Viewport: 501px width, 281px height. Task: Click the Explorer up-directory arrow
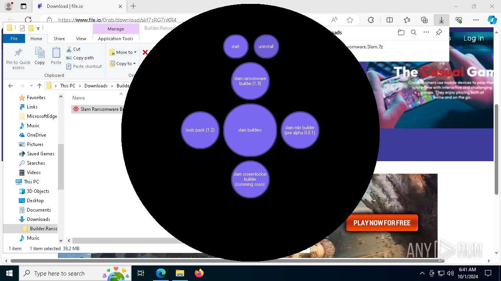coord(40,86)
